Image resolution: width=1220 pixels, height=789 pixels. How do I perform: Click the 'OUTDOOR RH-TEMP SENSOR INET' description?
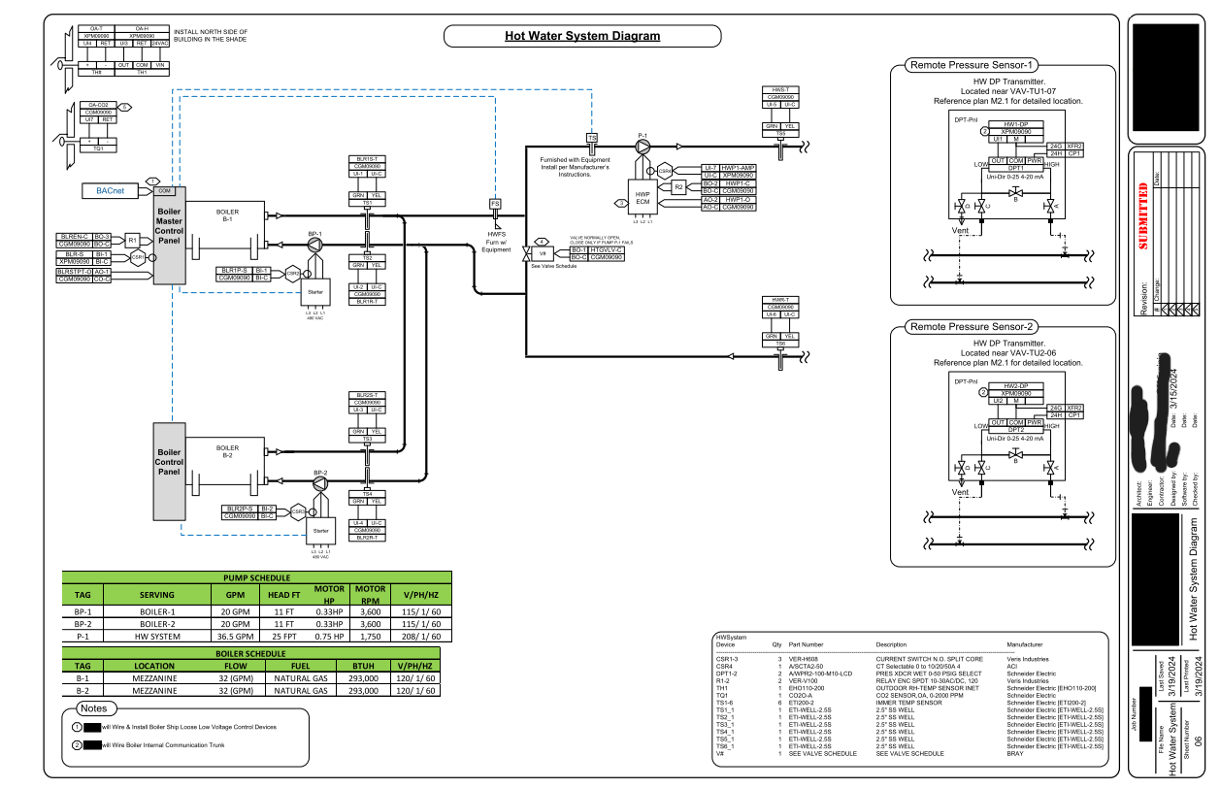(927, 688)
